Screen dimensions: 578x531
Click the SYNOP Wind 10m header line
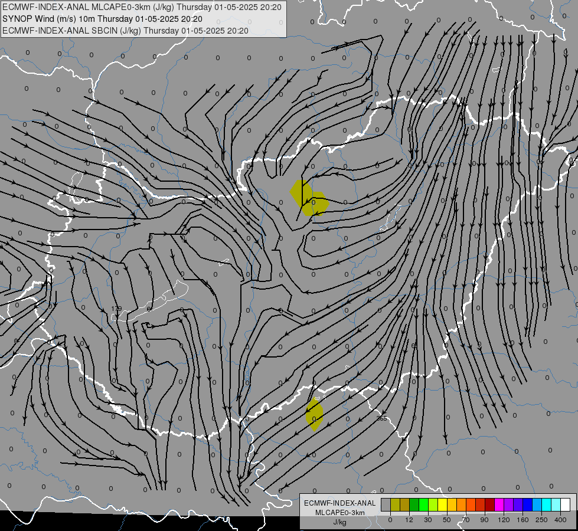(102, 19)
